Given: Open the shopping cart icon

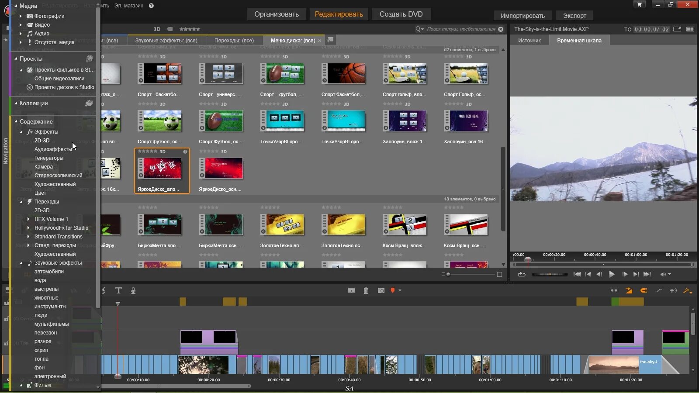Looking at the screenshot, I should click(x=639, y=5).
